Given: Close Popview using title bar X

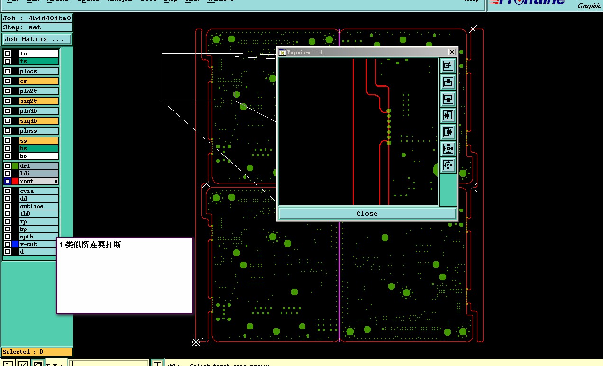Looking at the screenshot, I should [452, 52].
